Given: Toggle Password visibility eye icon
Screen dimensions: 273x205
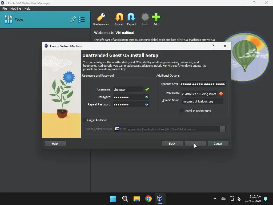Looking at the screenshot, I should coord(147,97).
